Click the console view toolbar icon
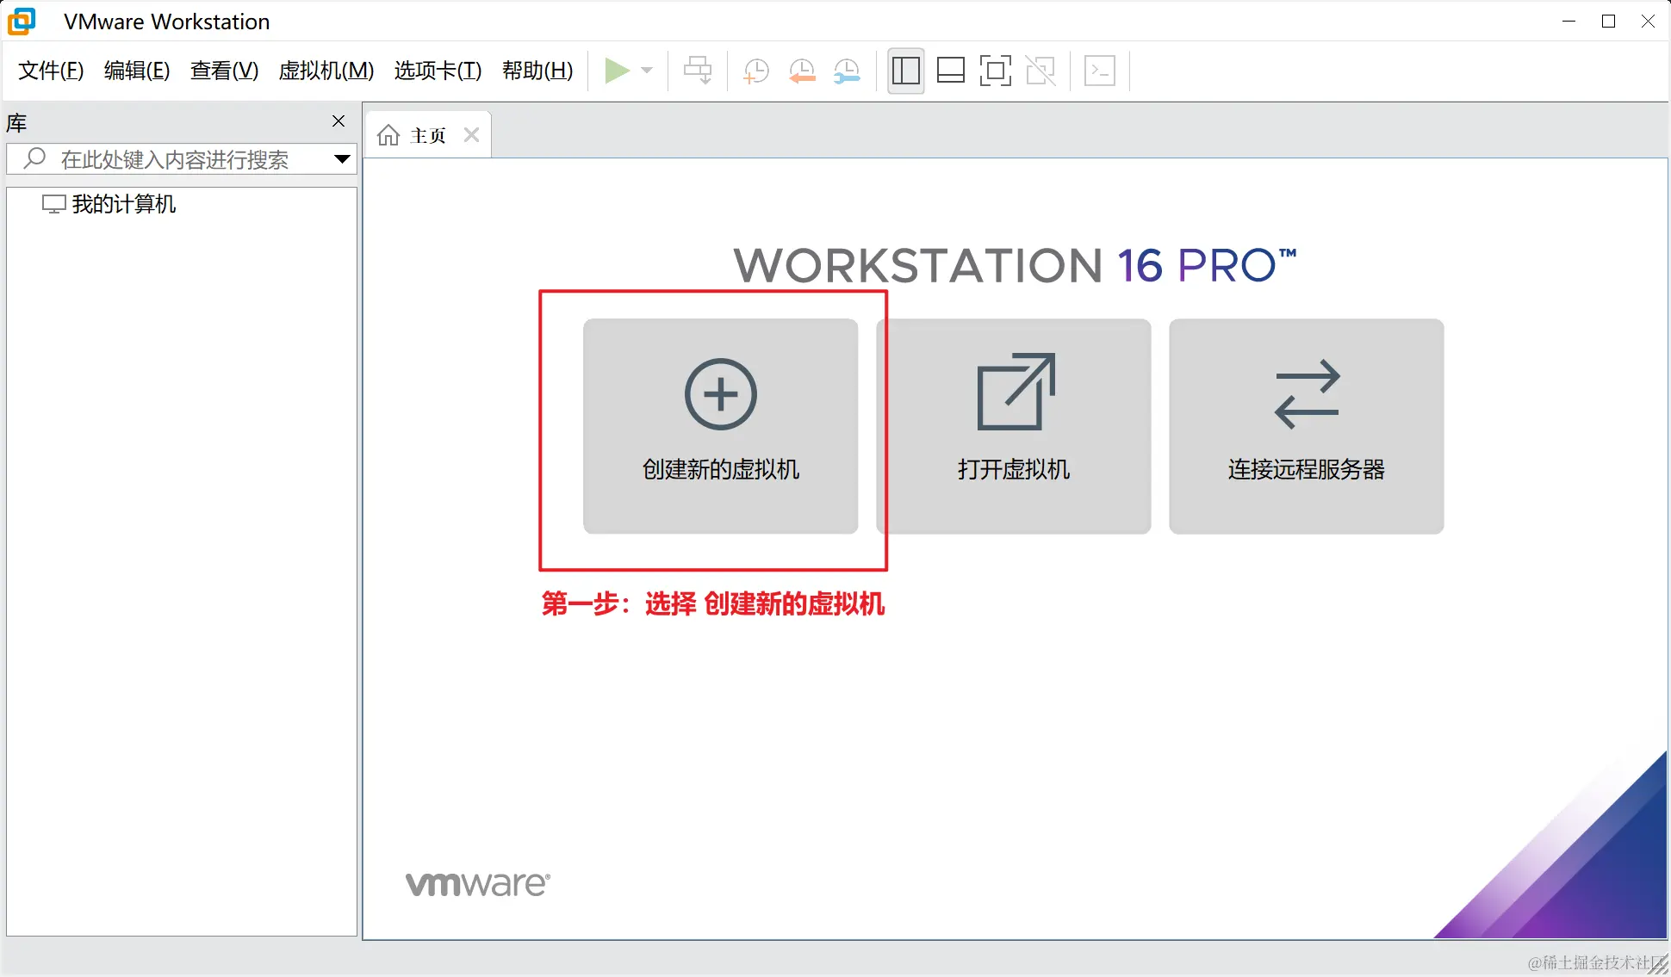The width and height of the screenshot is (1671, 977). [x=1100, y=71]
